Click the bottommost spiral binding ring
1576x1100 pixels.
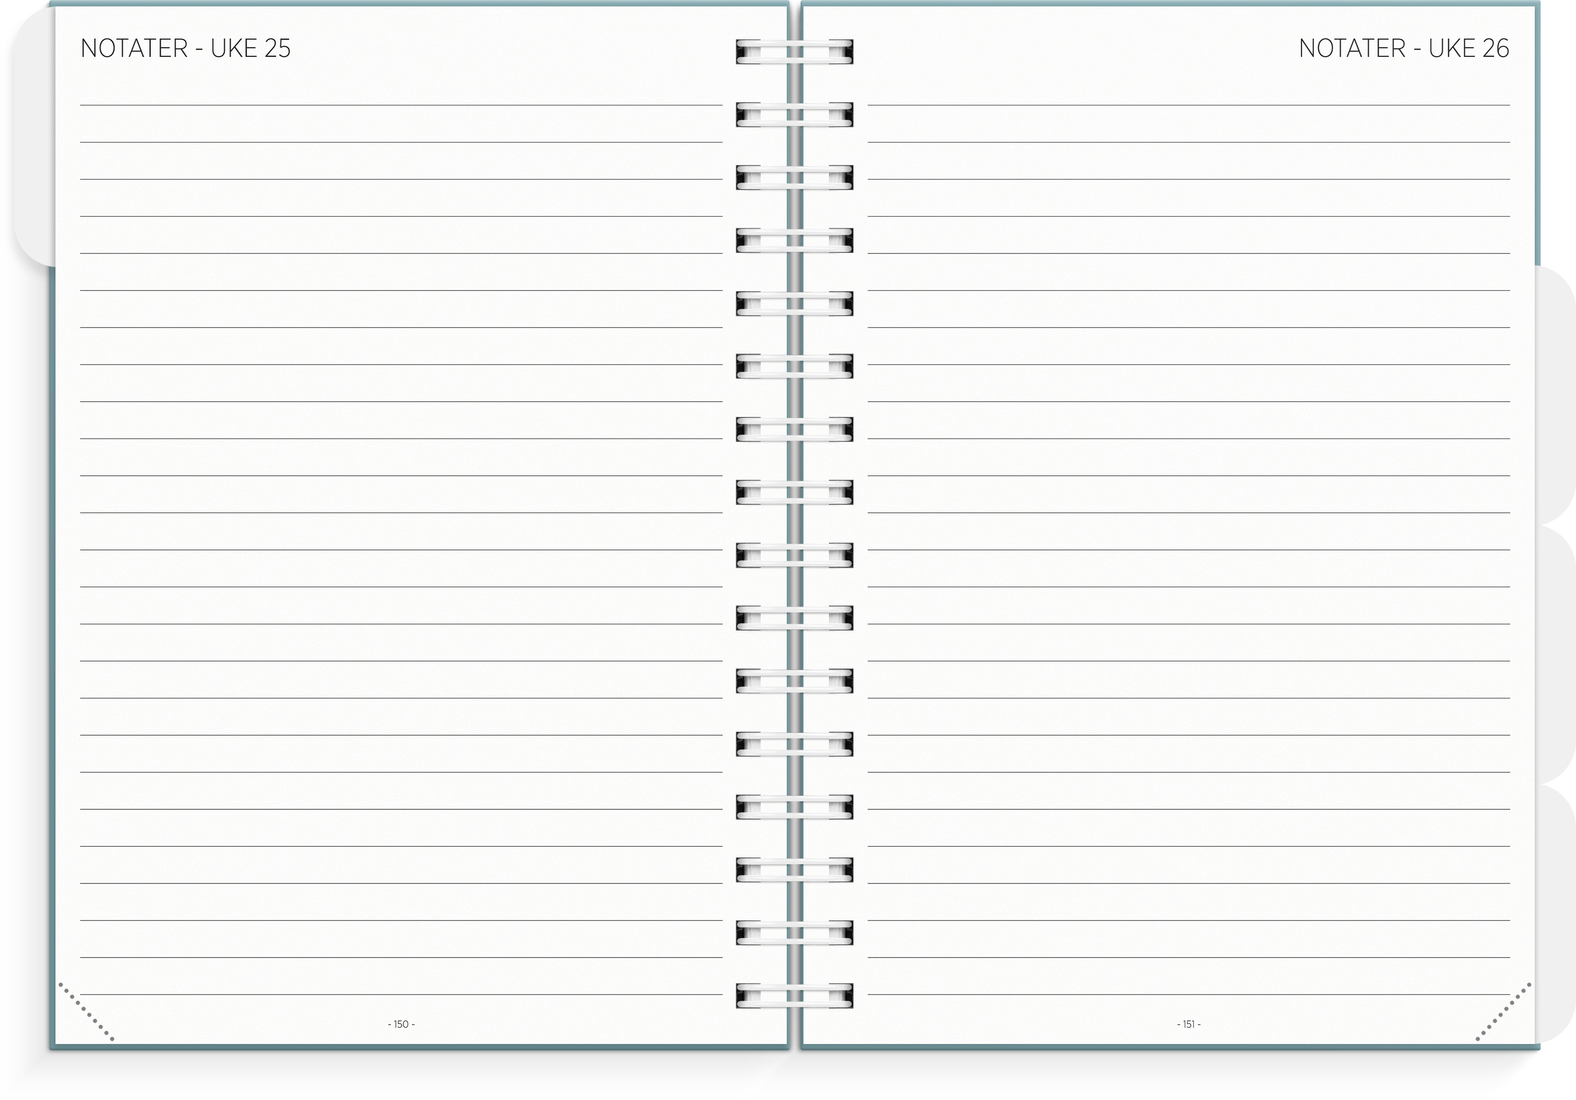794,996
